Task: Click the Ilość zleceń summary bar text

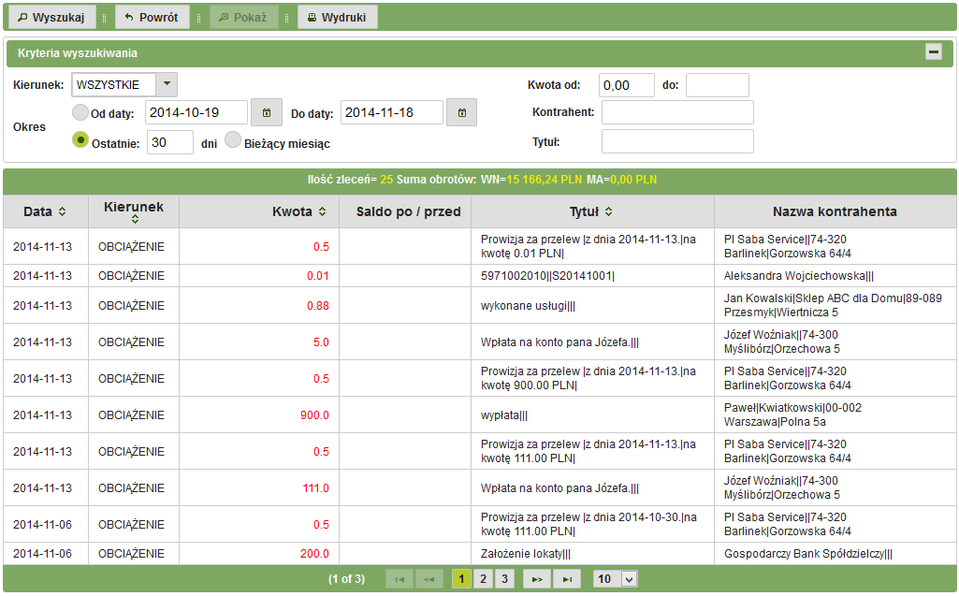Action: tap(482, 180)
